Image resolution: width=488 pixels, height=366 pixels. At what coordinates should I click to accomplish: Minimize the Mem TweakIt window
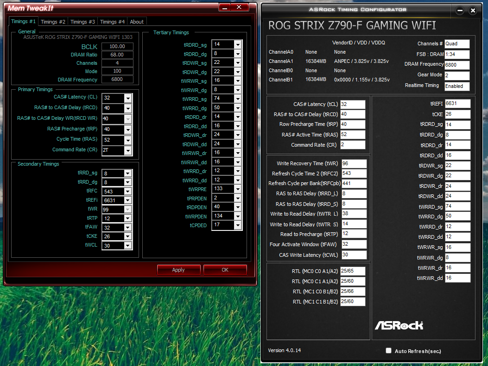pyautogui.click(x=225, y=7)
